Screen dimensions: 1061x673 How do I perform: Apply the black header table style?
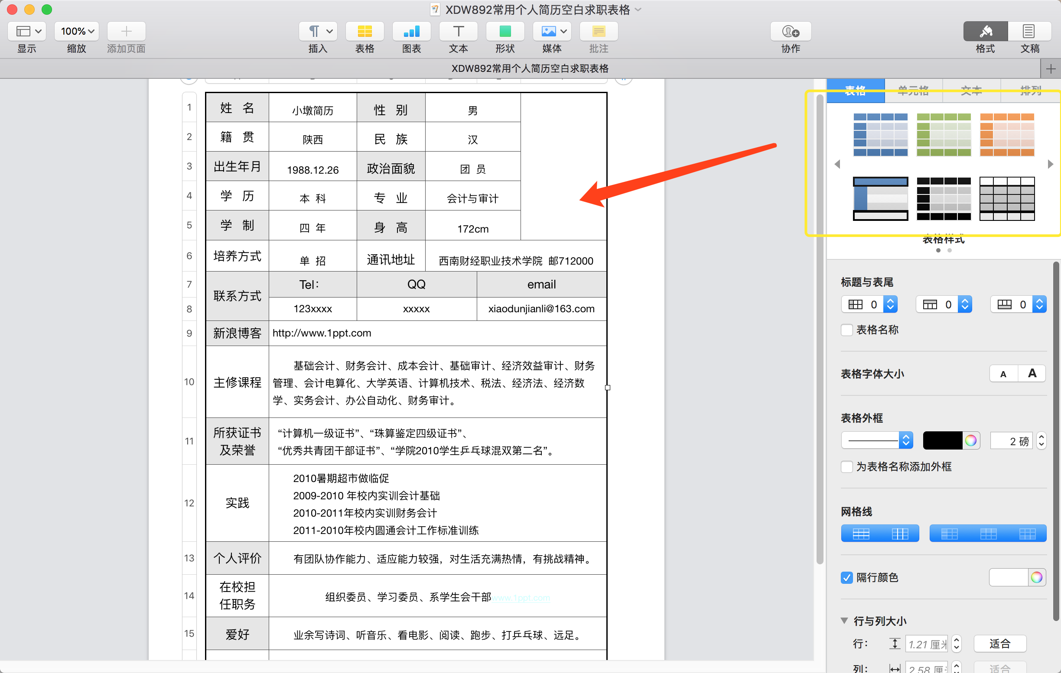coord(944,198)
